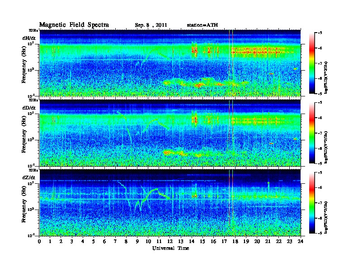
Task: Click the "12" hour tick label
Action: point(170,242)
